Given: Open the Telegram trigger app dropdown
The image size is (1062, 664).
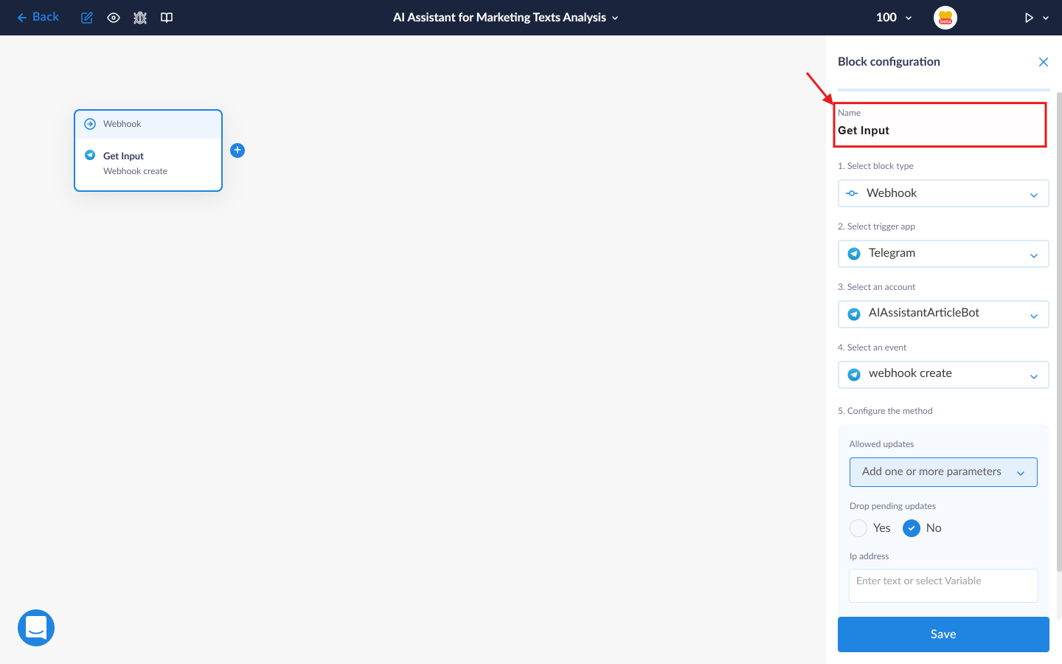Looking at the screenshot, I should point(943,254).
